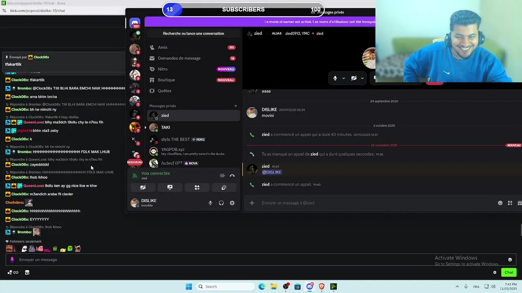Click NOUVEAU unread mentions indicator in server list
Screen dimensions: 522x293
(135, 162)
